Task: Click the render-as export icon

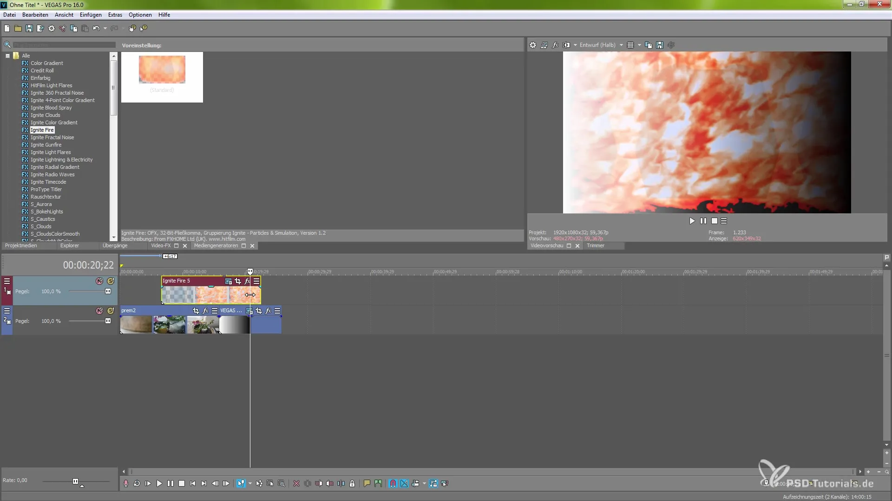Action: point(40,28)
